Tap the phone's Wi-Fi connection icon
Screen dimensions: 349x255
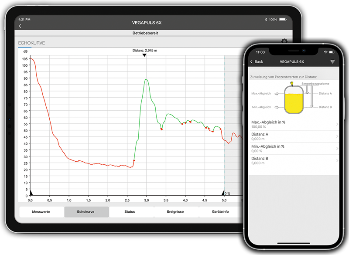[x=332, y=62]
